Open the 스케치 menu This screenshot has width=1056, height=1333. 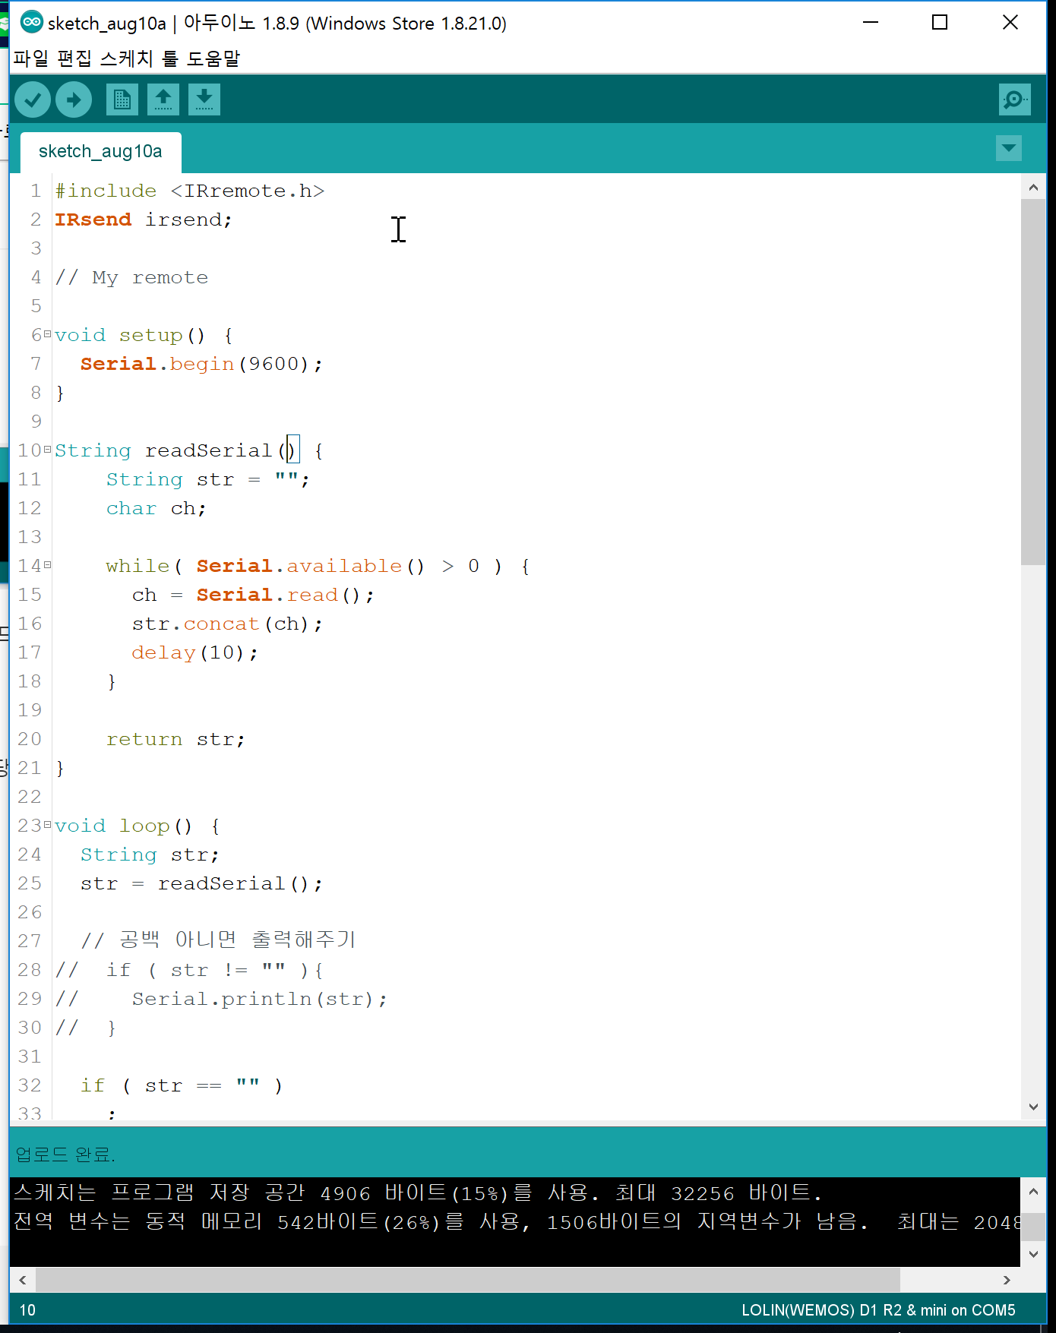pyautogui.click(x=127, y=58)
